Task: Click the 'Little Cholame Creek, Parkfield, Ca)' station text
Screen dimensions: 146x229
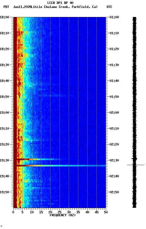Action: (64, 7)
